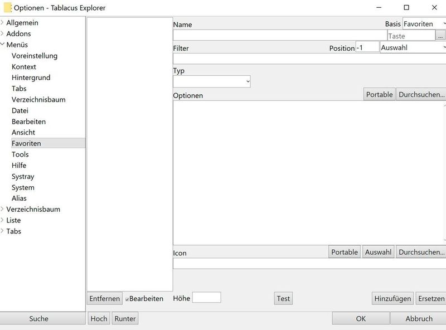Click the Hinzufügen button
The width and height of the screenshot is (446, 330).
click(392, 298)
